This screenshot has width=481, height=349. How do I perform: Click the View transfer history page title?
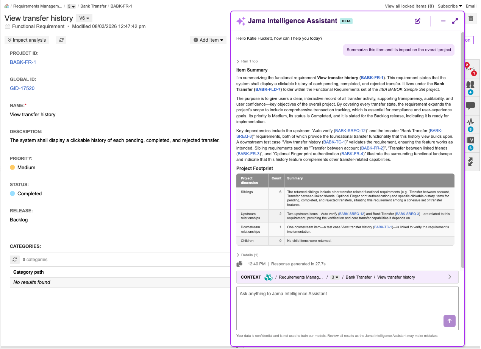[x=39, y=18]
